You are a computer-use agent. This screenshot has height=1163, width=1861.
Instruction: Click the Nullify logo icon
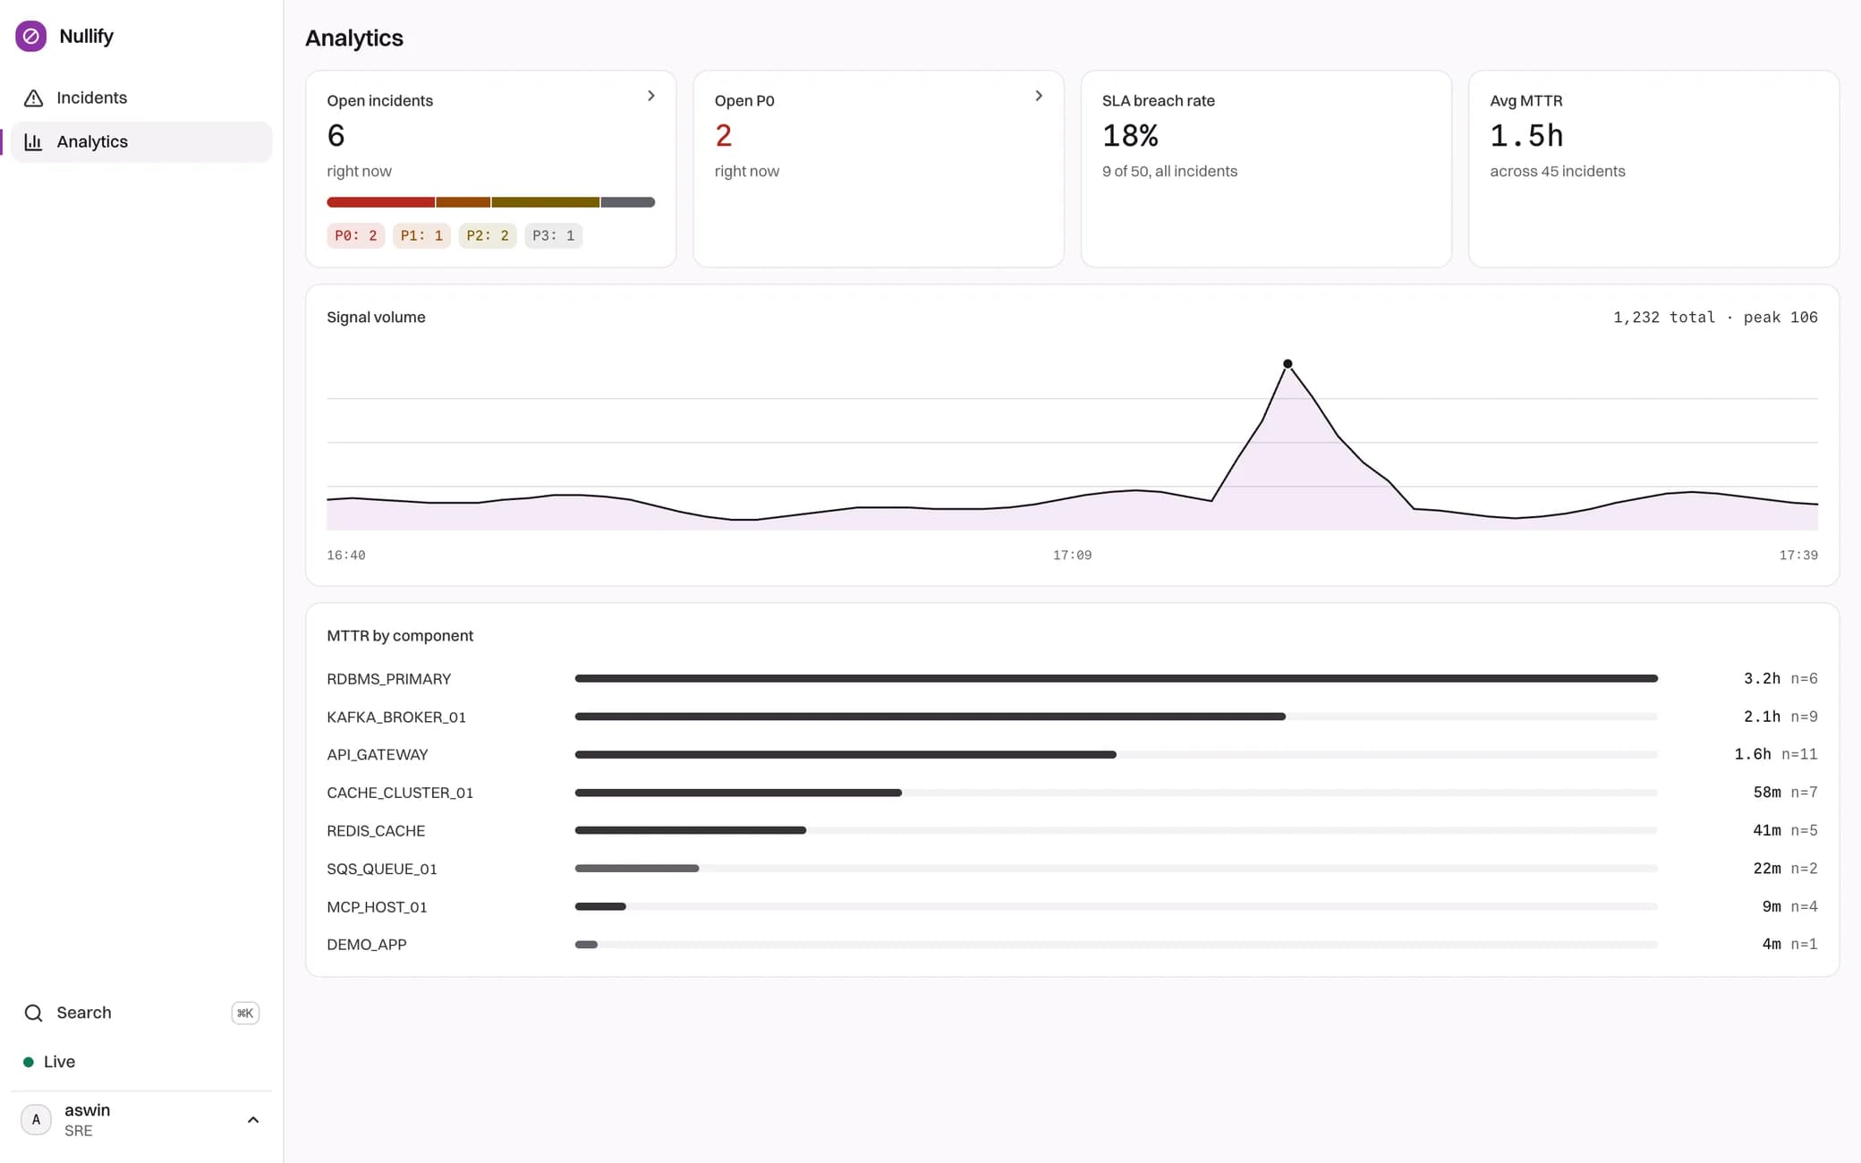31,36
